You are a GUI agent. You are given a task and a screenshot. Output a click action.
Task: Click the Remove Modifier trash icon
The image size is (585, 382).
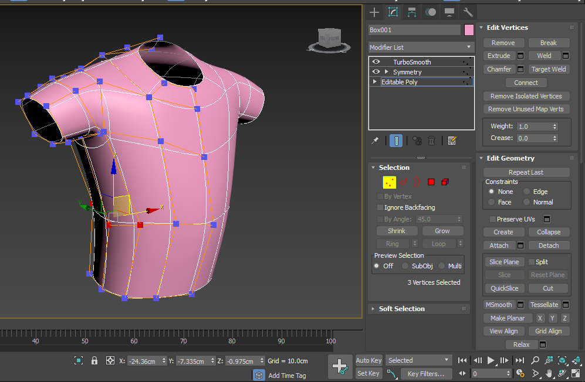[432, 140]
